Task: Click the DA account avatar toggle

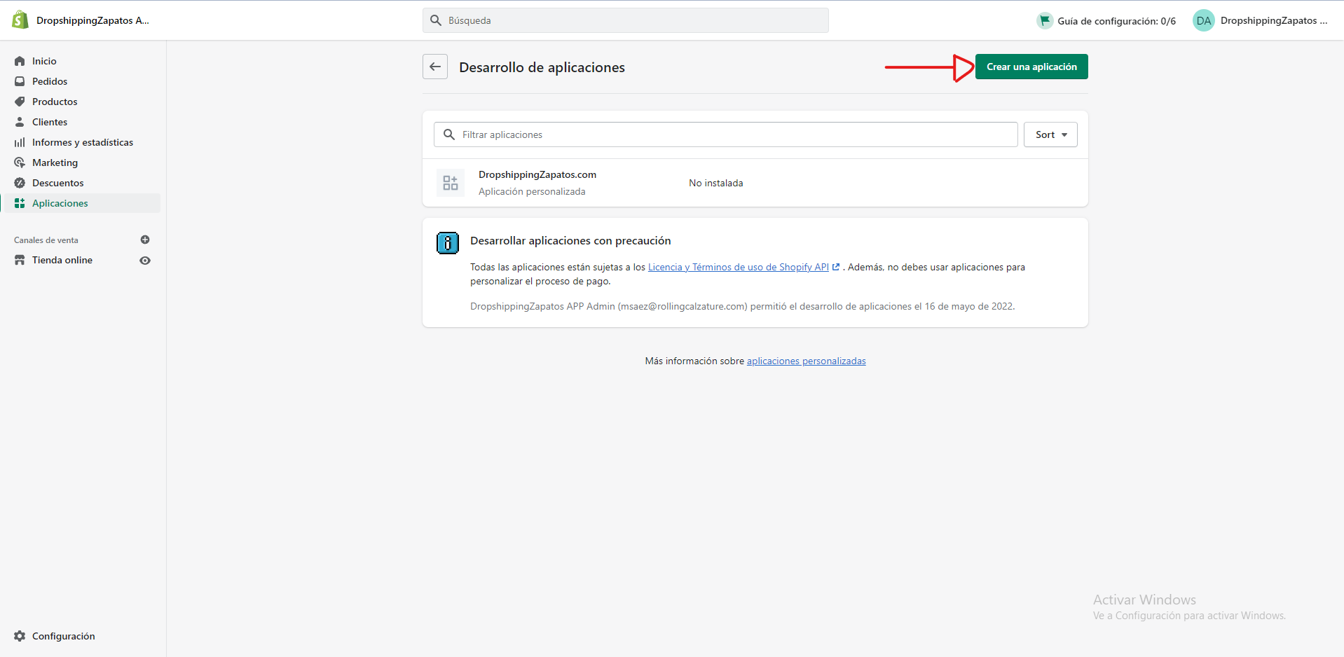Action: tap(1204, 20)
